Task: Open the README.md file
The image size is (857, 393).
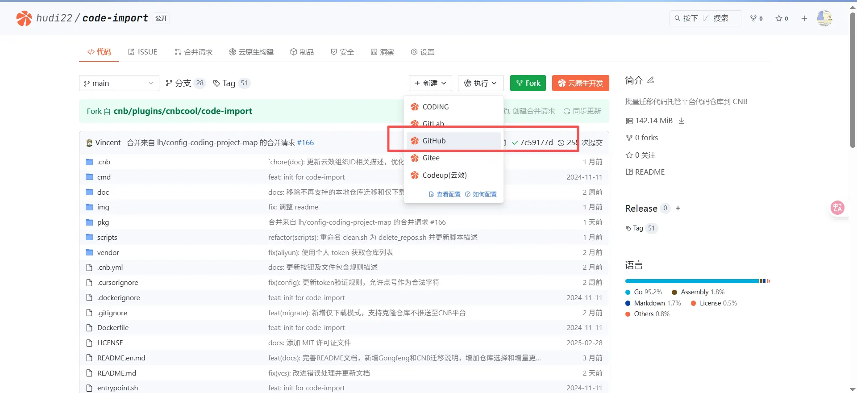Action: pyautogui.click(x=116, y=373)
